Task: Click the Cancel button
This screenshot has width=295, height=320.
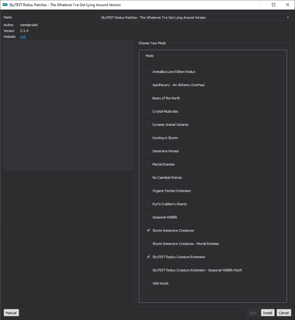Action: point(284,313)
